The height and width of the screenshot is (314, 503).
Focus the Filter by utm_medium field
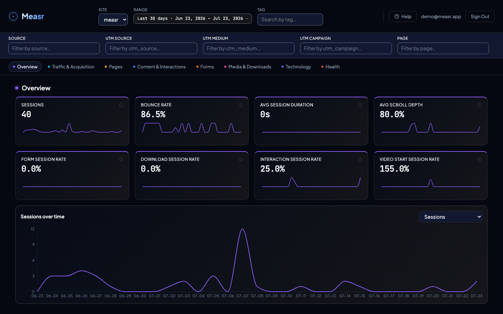pyautogui.click(x=249, y=48)
